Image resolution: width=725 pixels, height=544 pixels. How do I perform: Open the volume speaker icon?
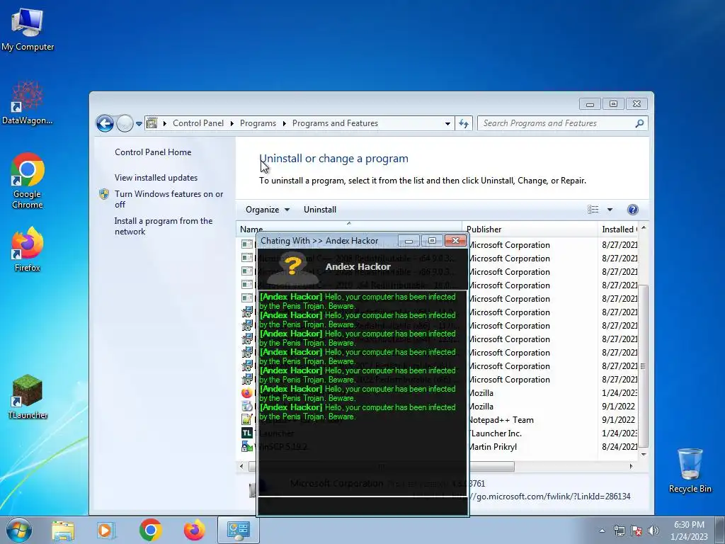tap(653, 531)
